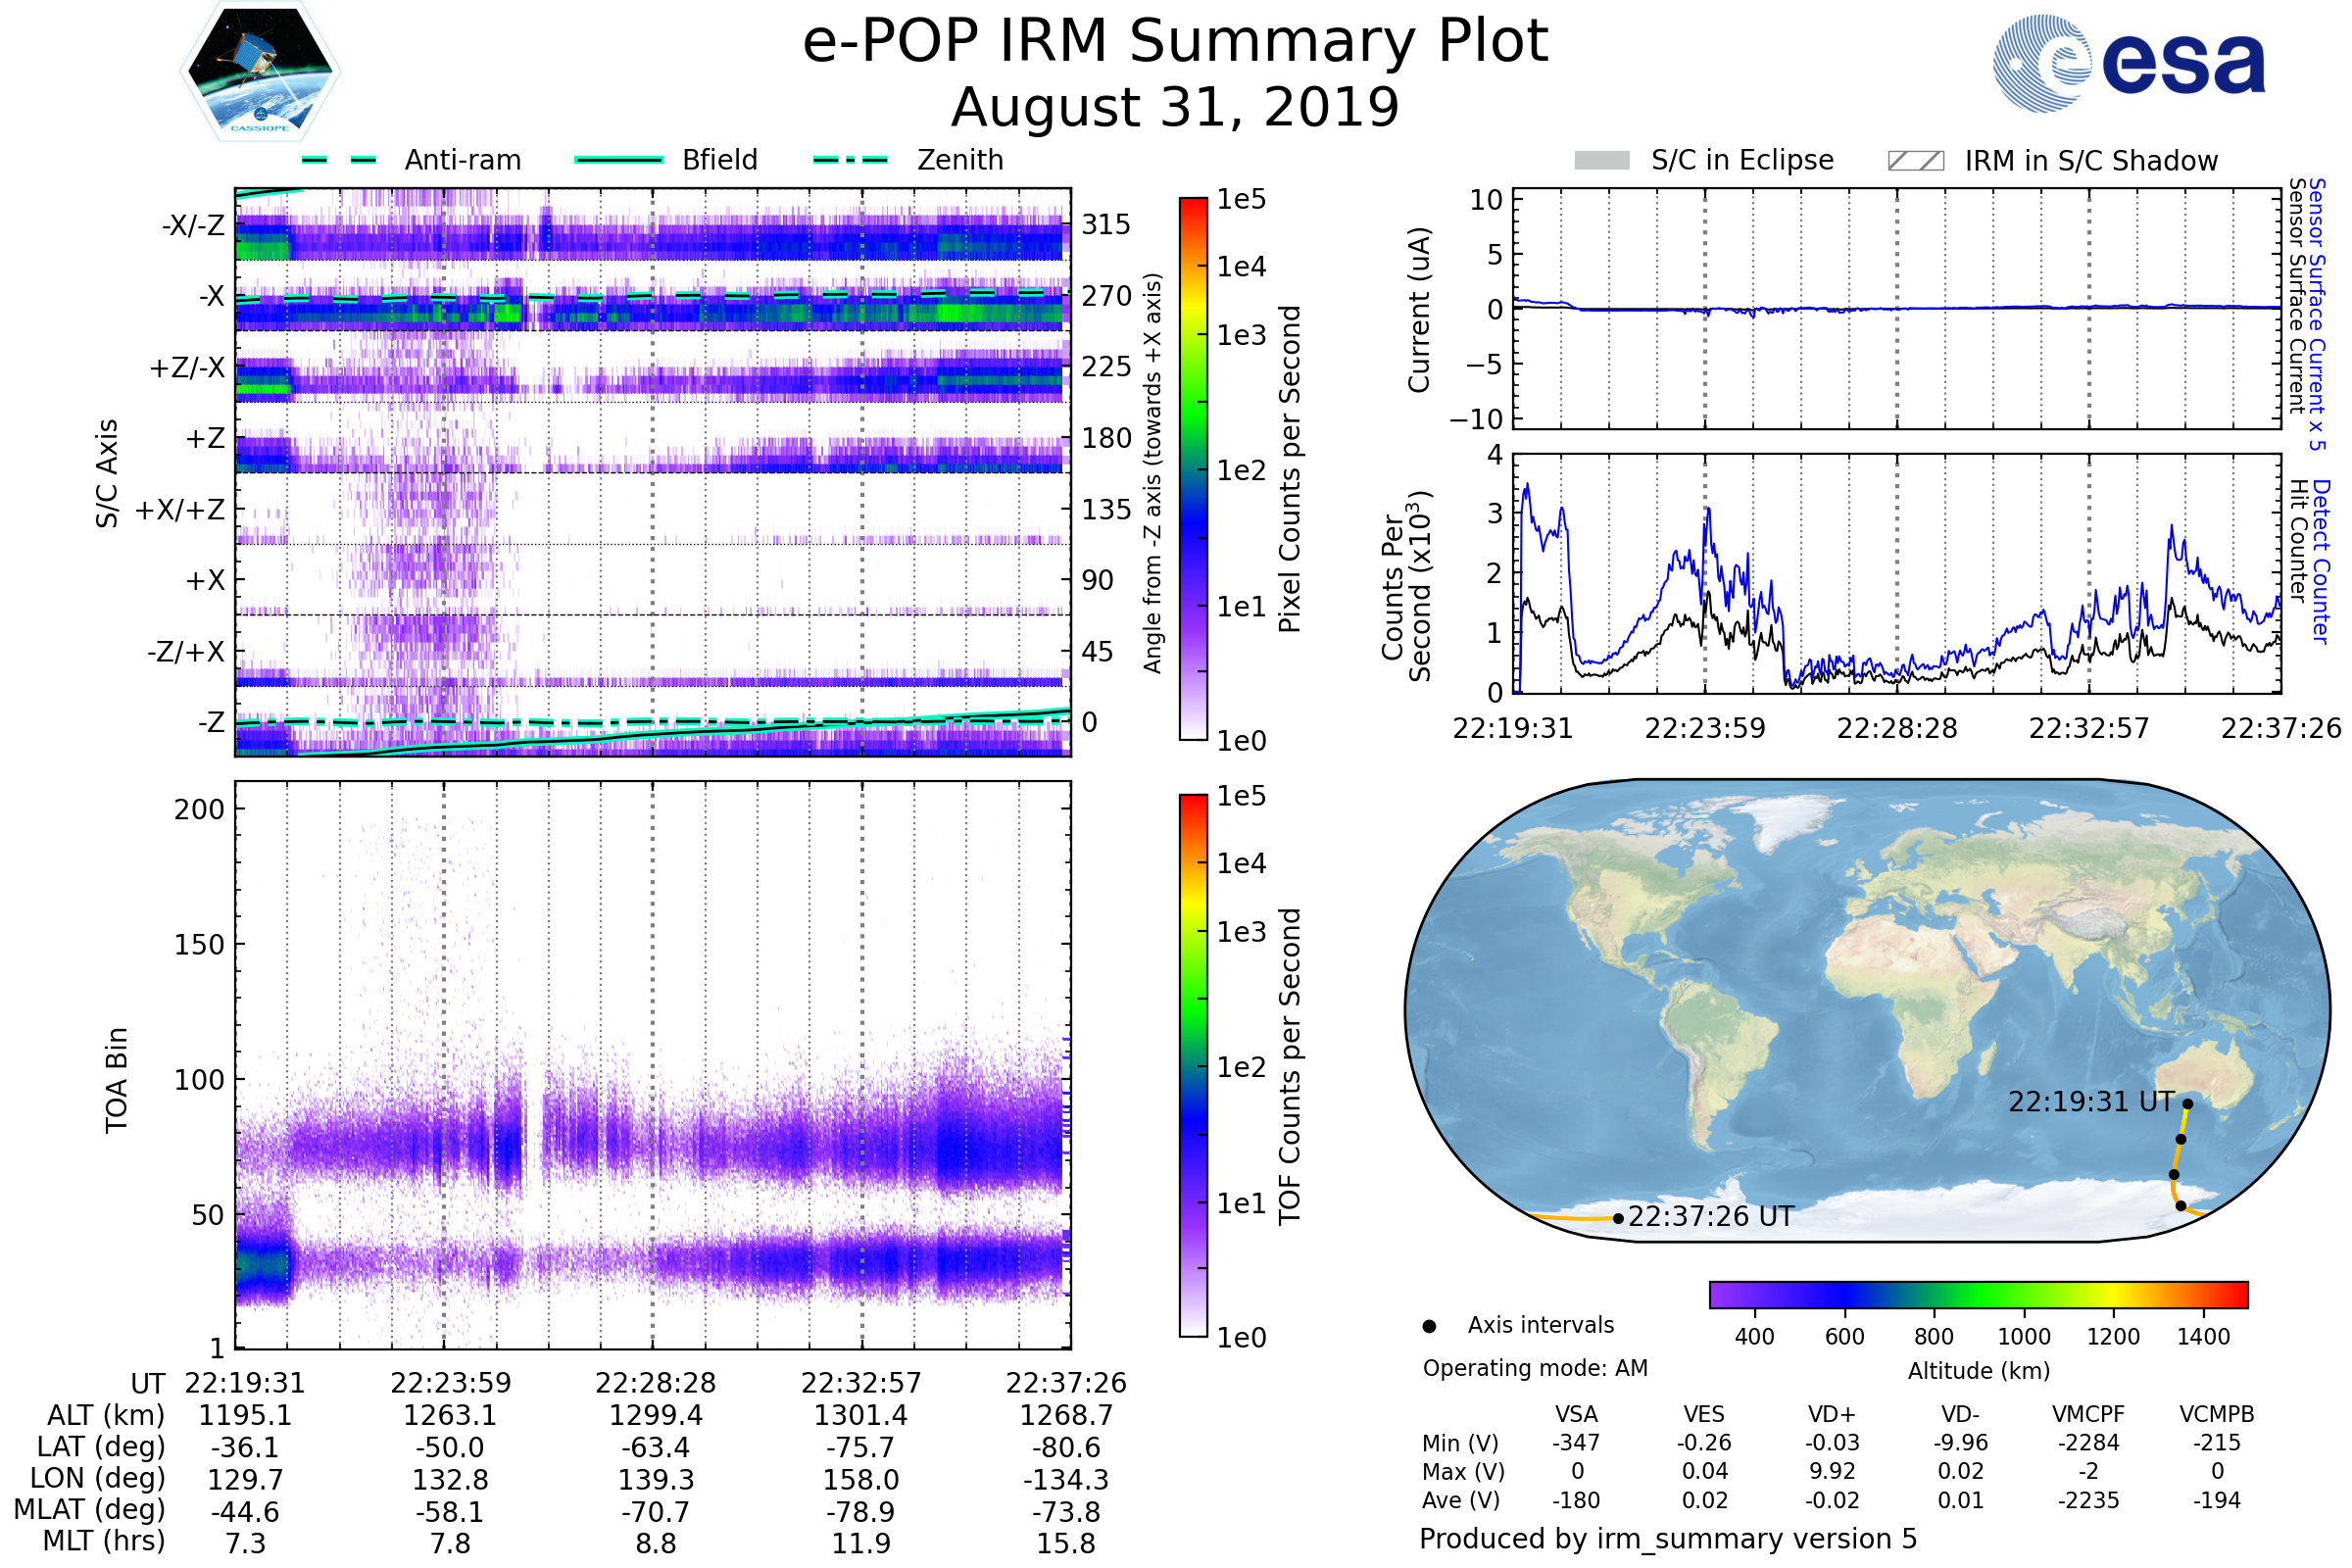
Task: Click the Pixel Counts per Second colorbar
Action: pyautogui.click(x=1193, y=468)
